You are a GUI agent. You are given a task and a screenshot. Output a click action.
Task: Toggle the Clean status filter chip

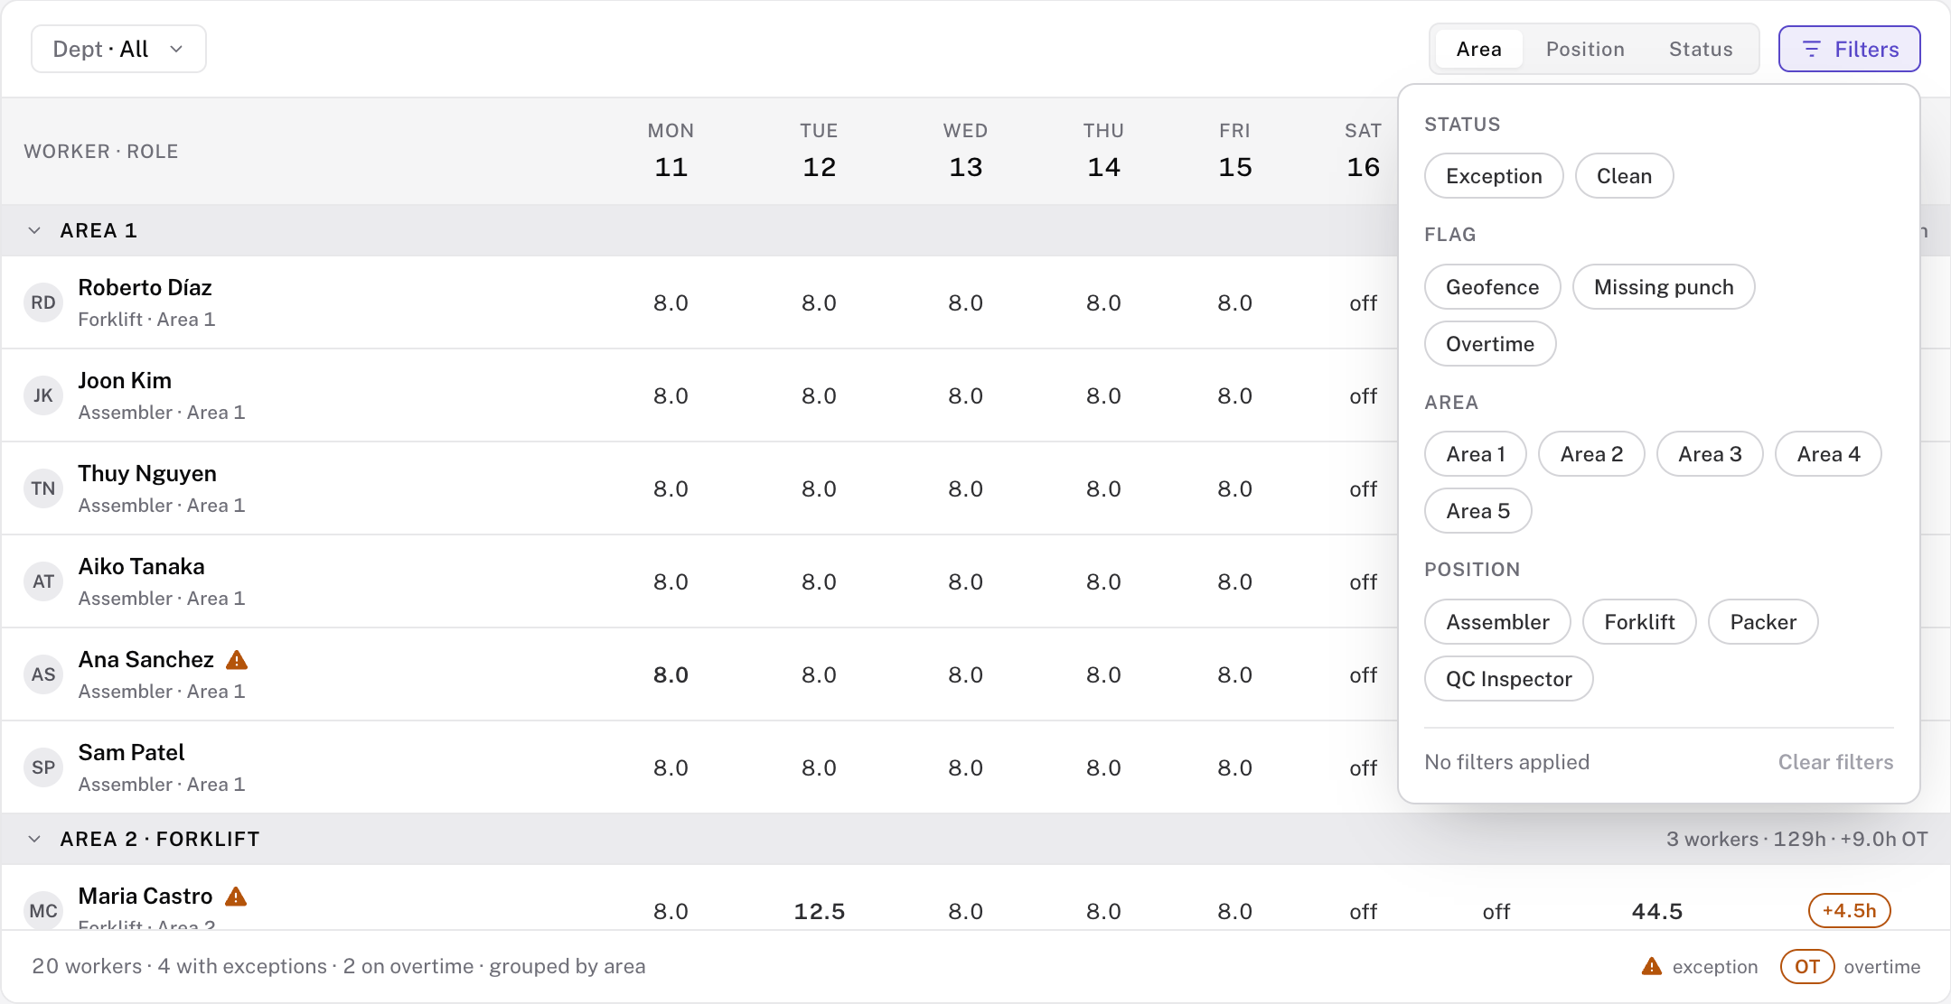pyautogui.click(x=1624, y=176)
